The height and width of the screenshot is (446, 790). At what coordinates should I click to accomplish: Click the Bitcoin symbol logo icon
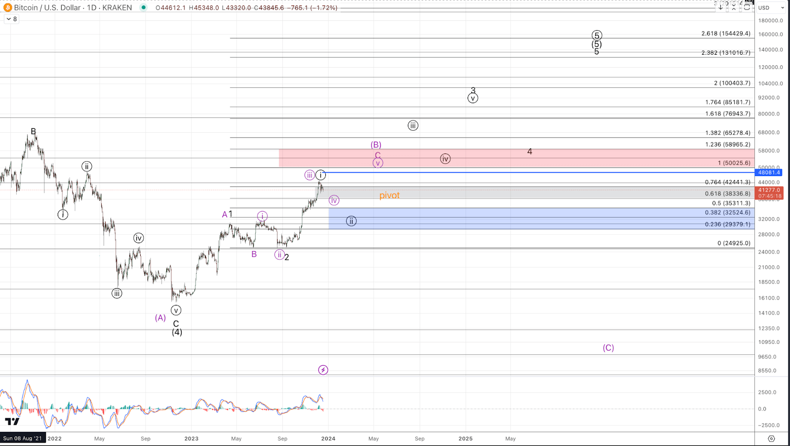pyautogui.click(x=7, y=7)
